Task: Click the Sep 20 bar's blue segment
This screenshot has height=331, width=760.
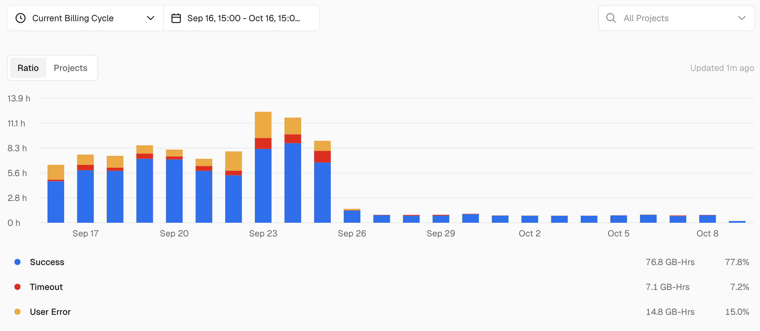Action: point(174,191)
